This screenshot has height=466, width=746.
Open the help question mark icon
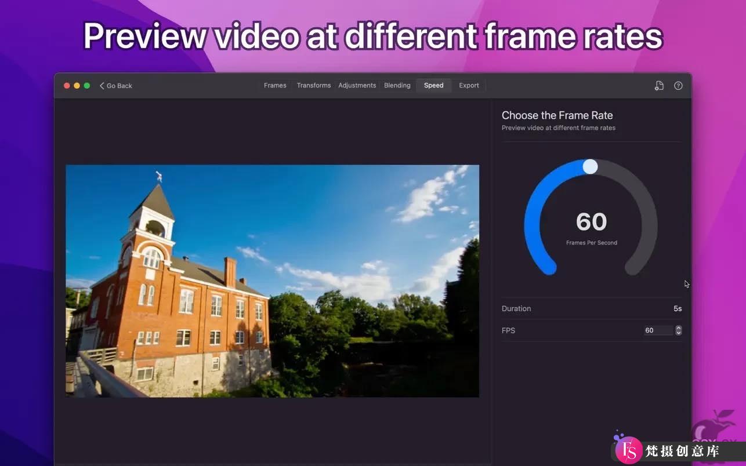tap(678, 86)
